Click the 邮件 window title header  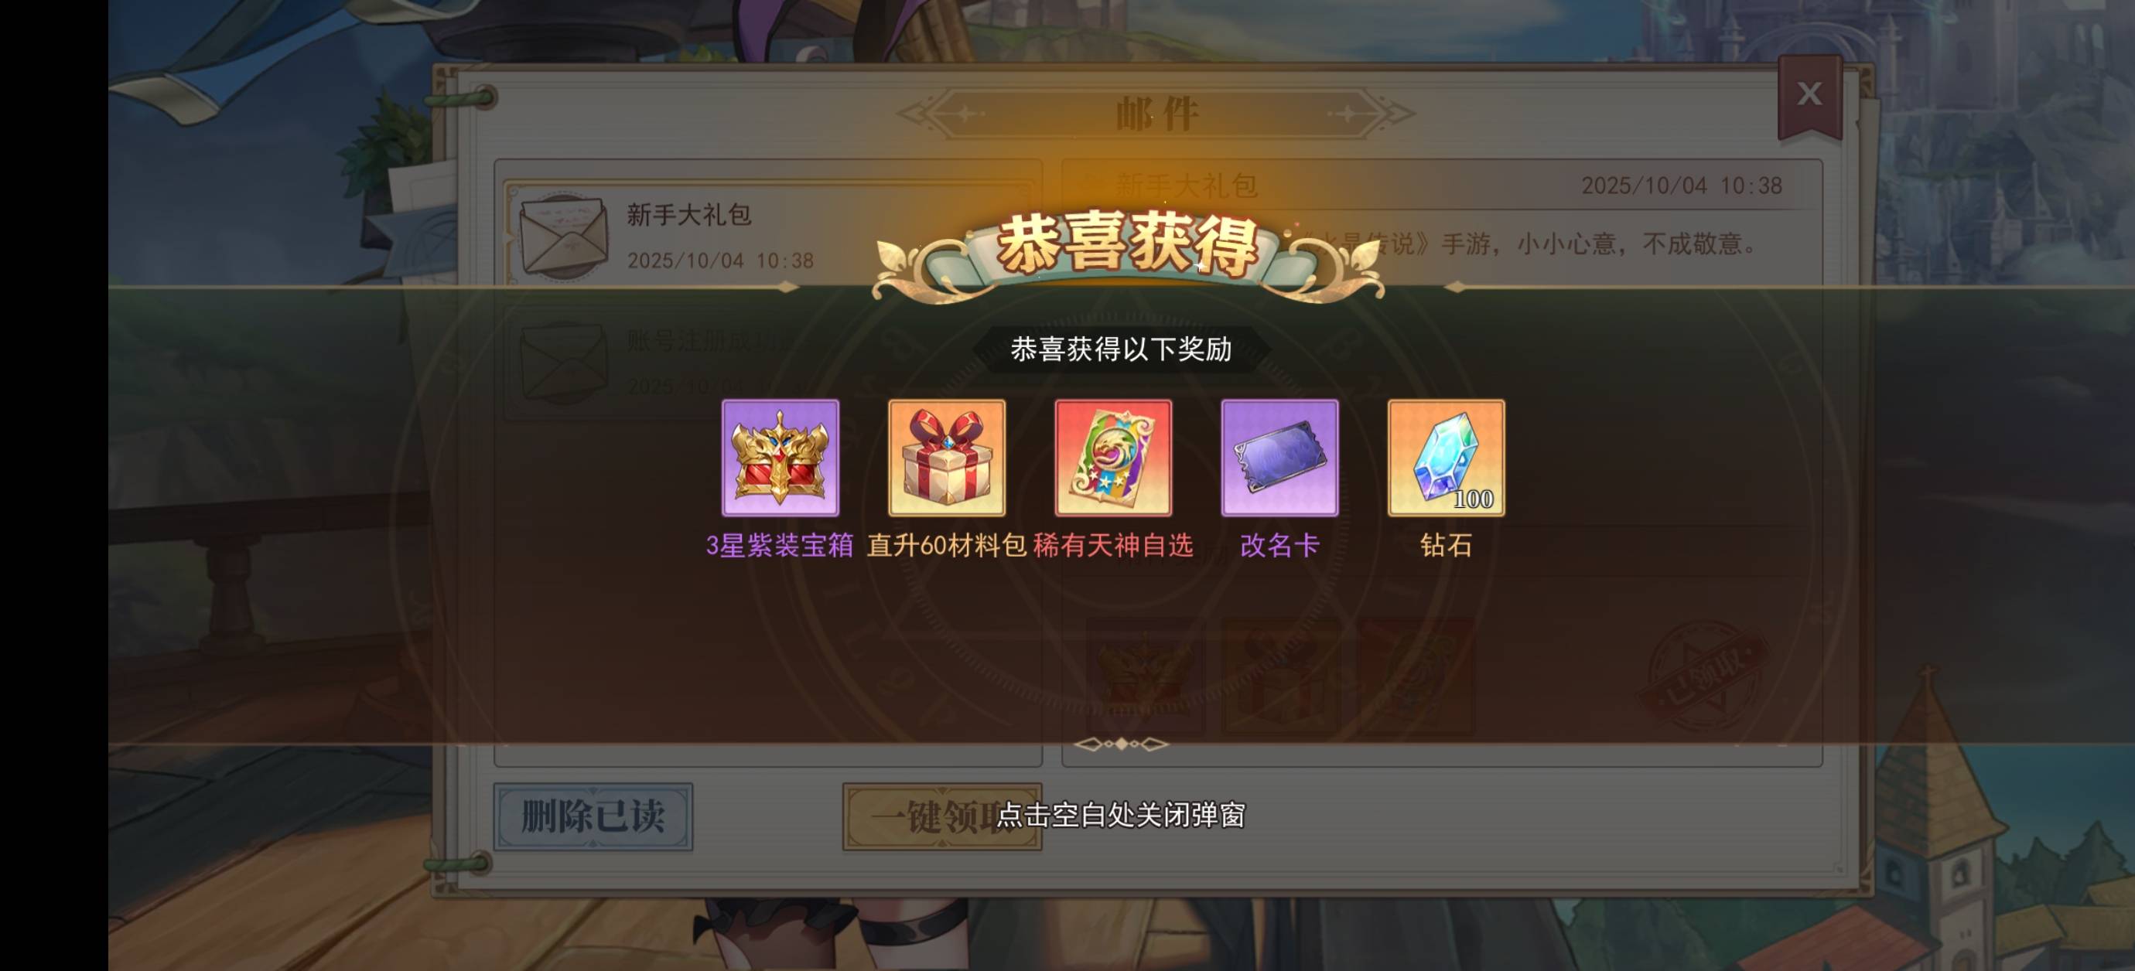(x=1157, y=114)
